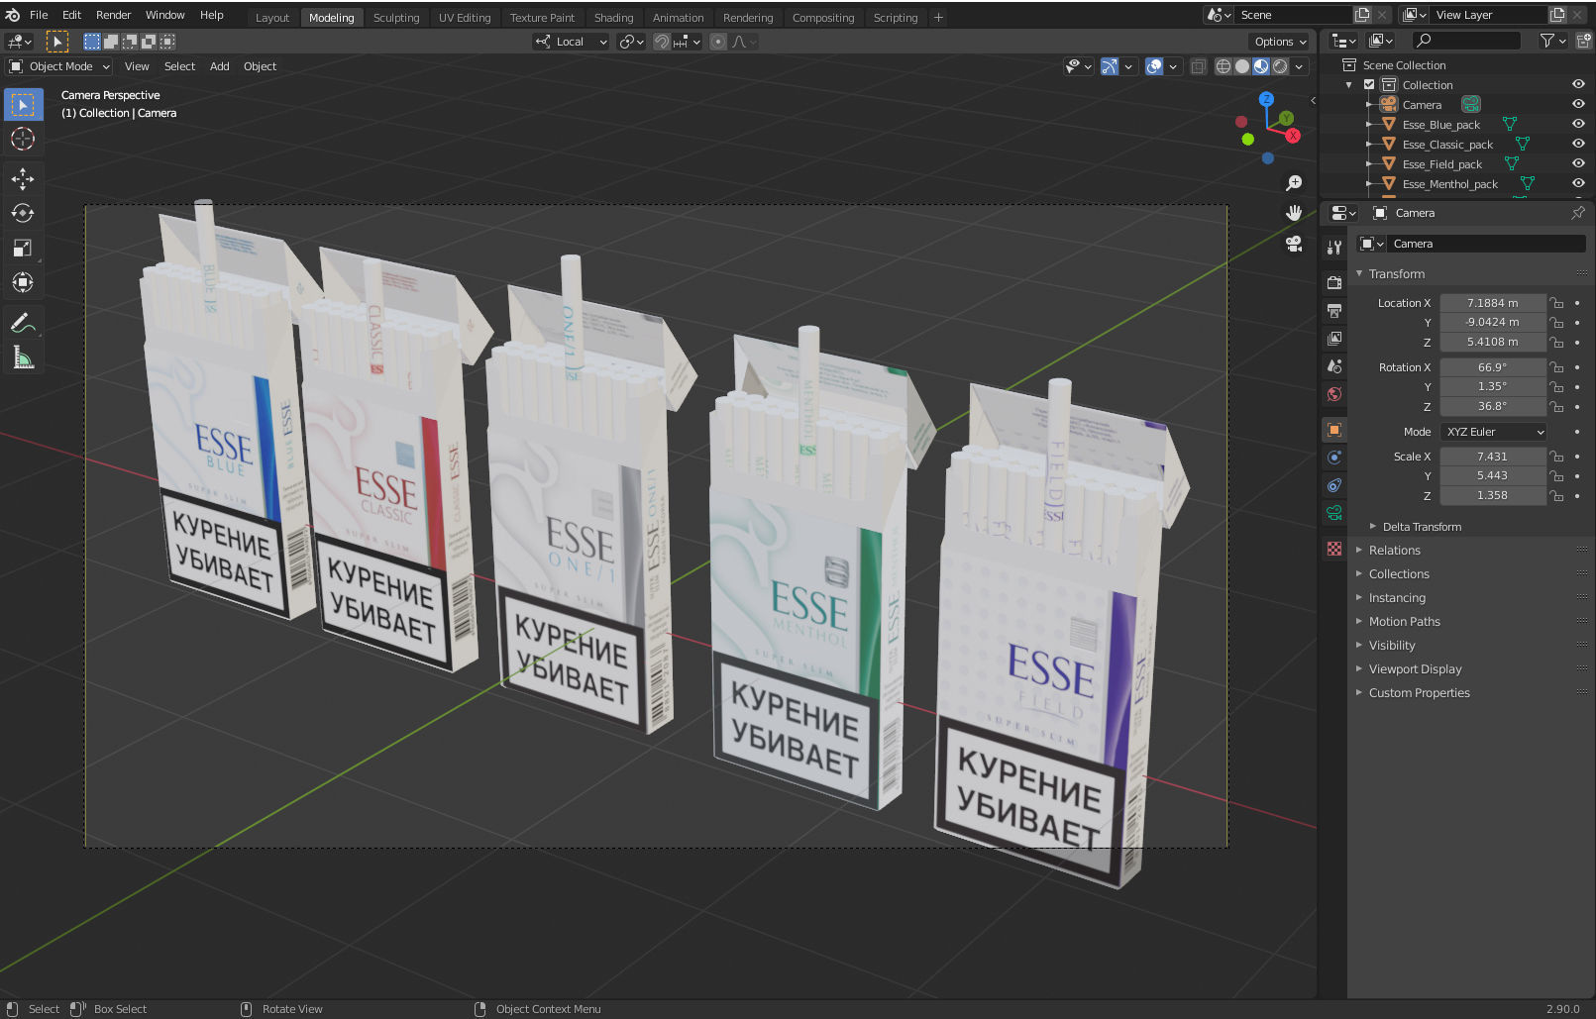Select the Measure tool
This screenshot has height=1019, width=1596.
[23, 357]
